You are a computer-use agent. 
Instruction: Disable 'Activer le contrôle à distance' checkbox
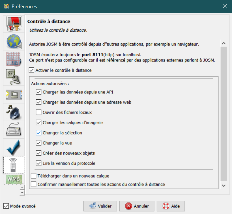click(x=32, y=70)
